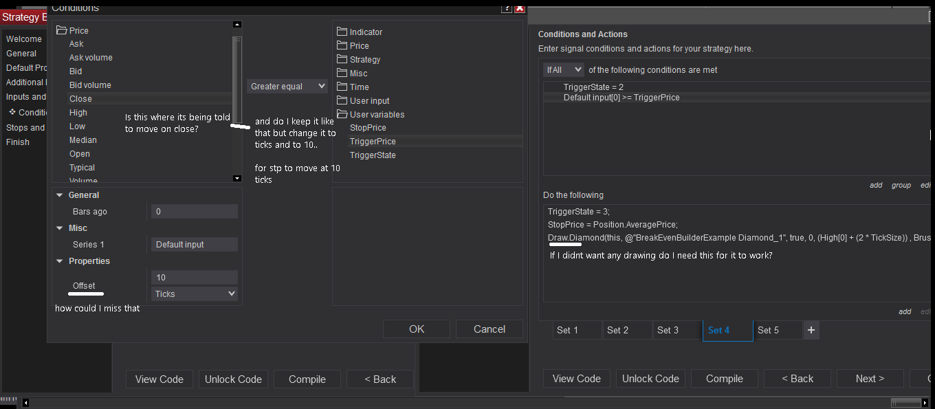
Task: Open the Greater equal operator dropdown
Action: pos(287,86)
